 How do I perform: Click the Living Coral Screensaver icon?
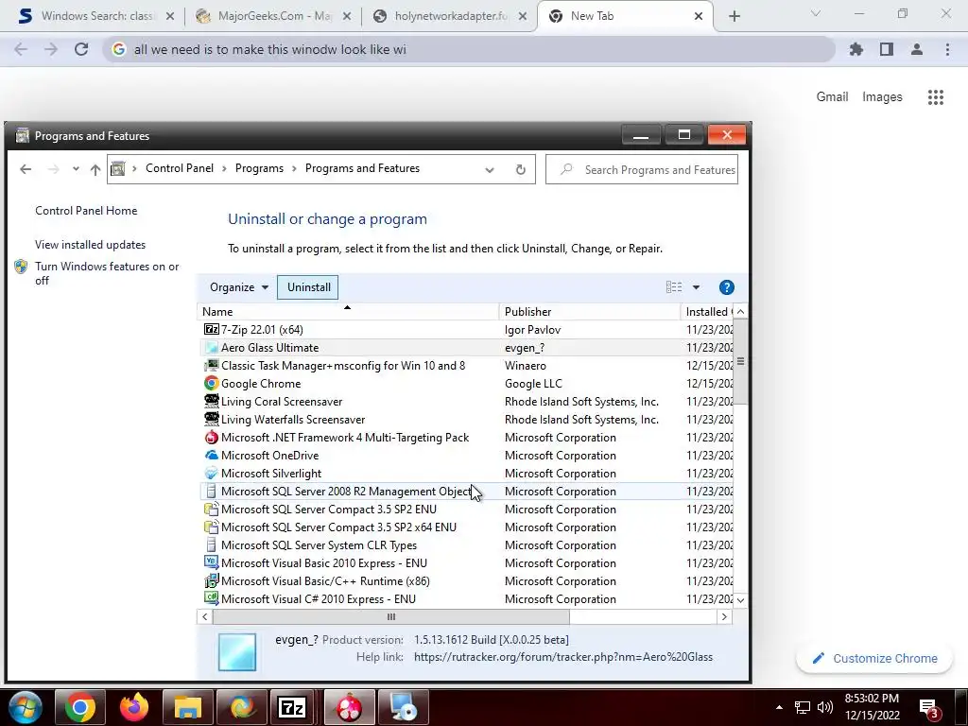pos(211,401)
